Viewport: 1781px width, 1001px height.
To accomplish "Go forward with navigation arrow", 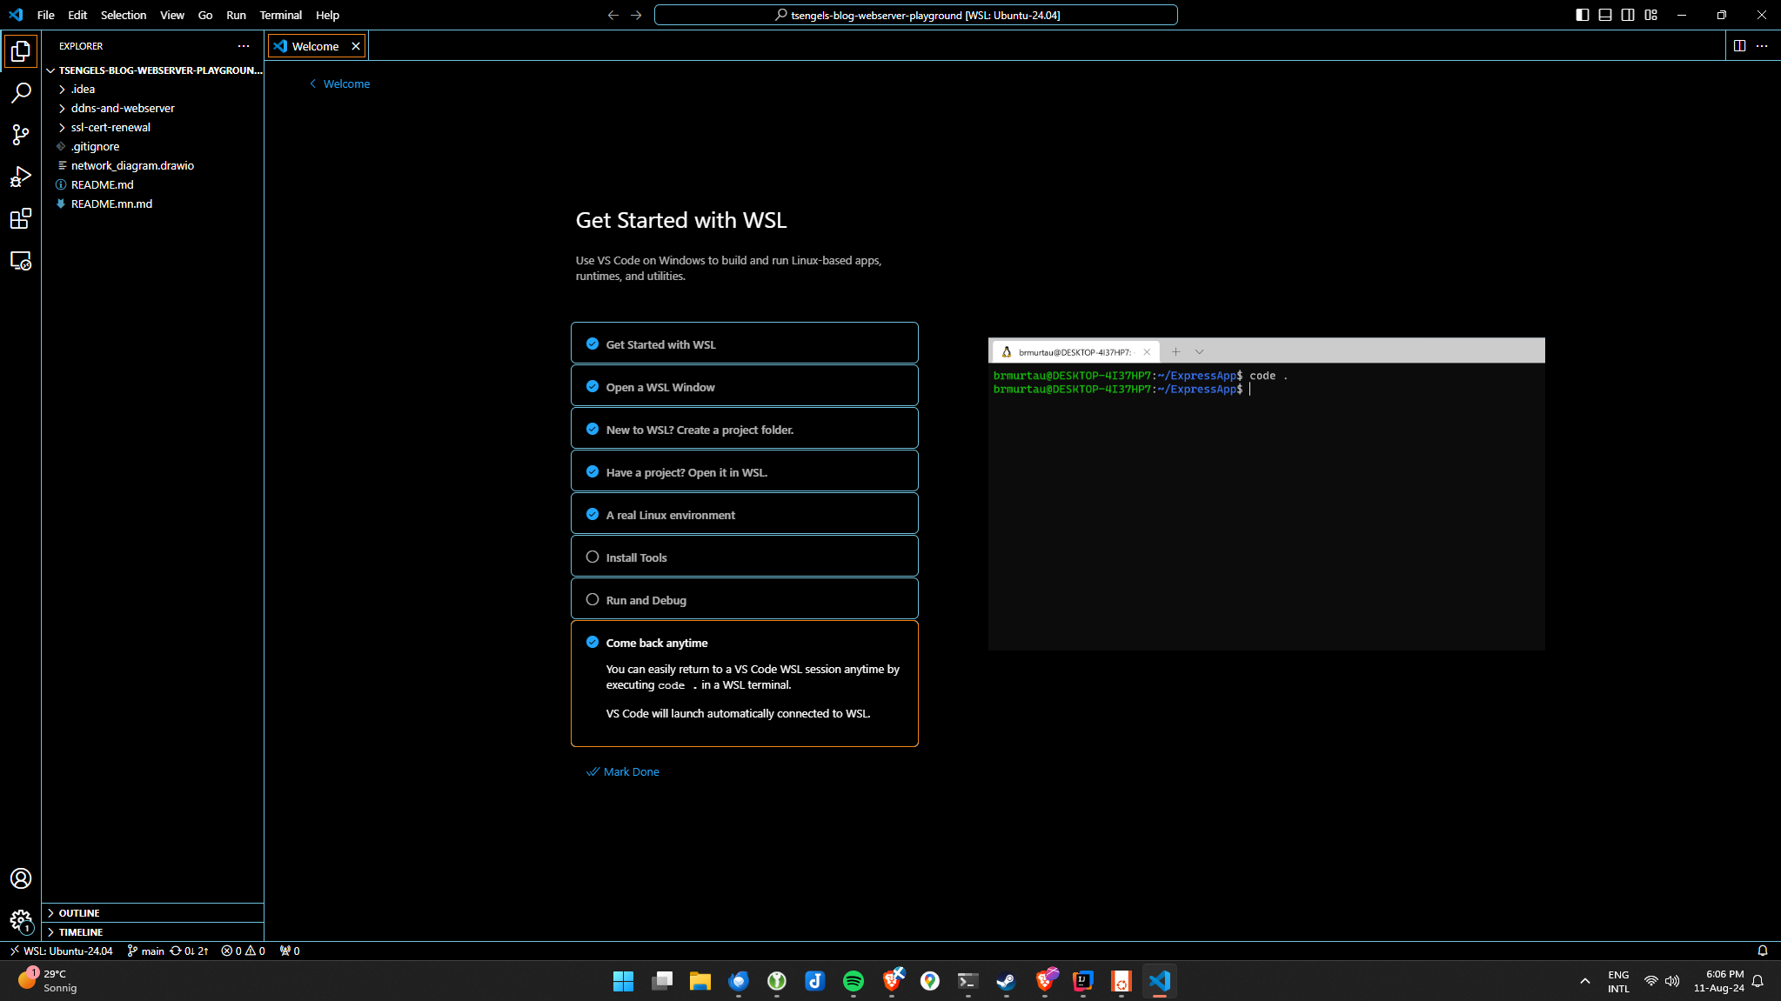I will tap(636, 15).
